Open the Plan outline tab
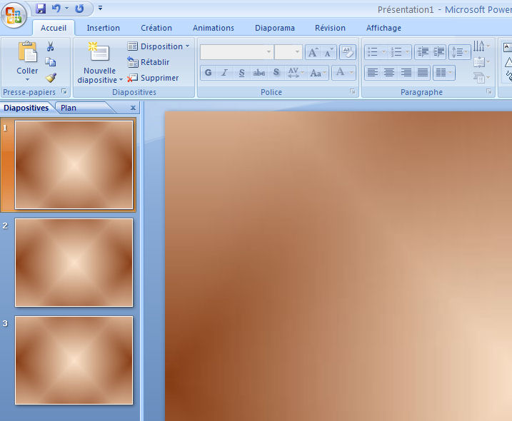Image resolution: width=512 pixels, height=421 pixels. 69,108
